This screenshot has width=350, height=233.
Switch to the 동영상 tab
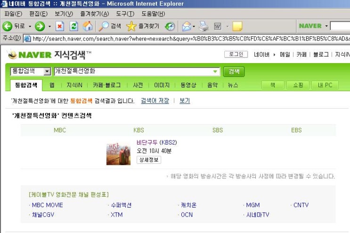pyautogui.click(x=188, y=85)
